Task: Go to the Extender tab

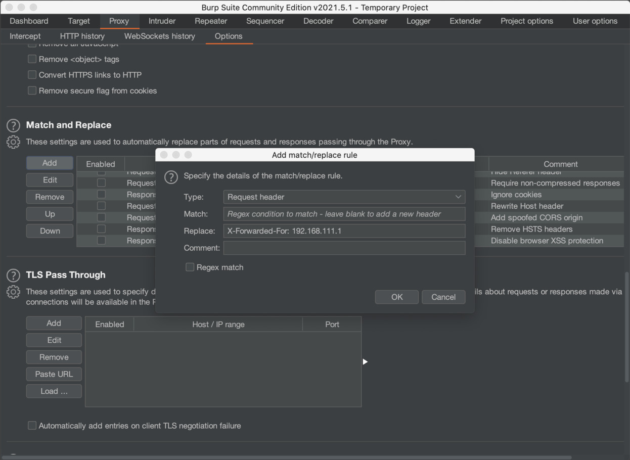Action: pyautogui.click(x=465, y=21)
